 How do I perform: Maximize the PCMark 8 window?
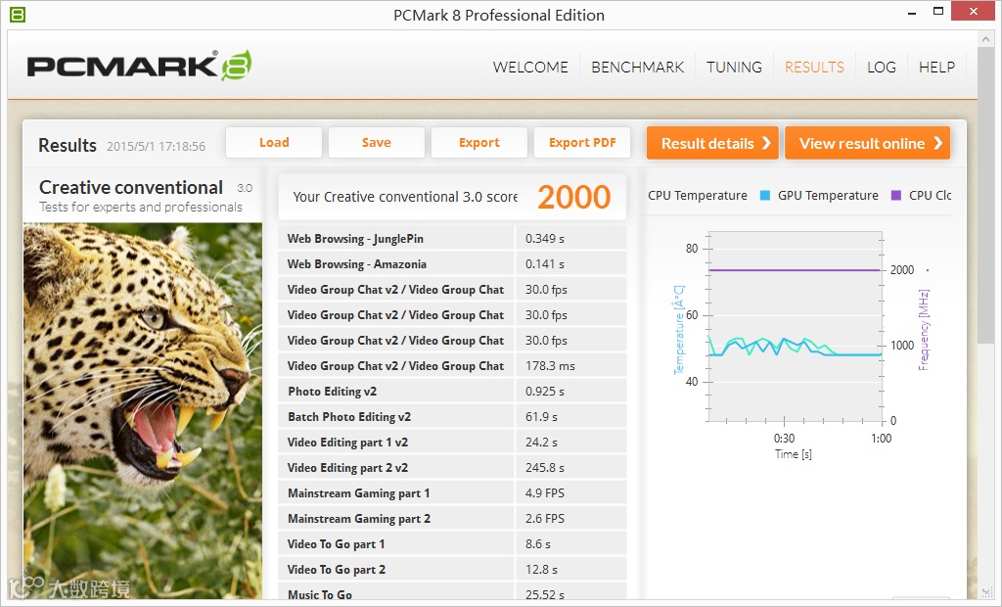pos(938,11)
